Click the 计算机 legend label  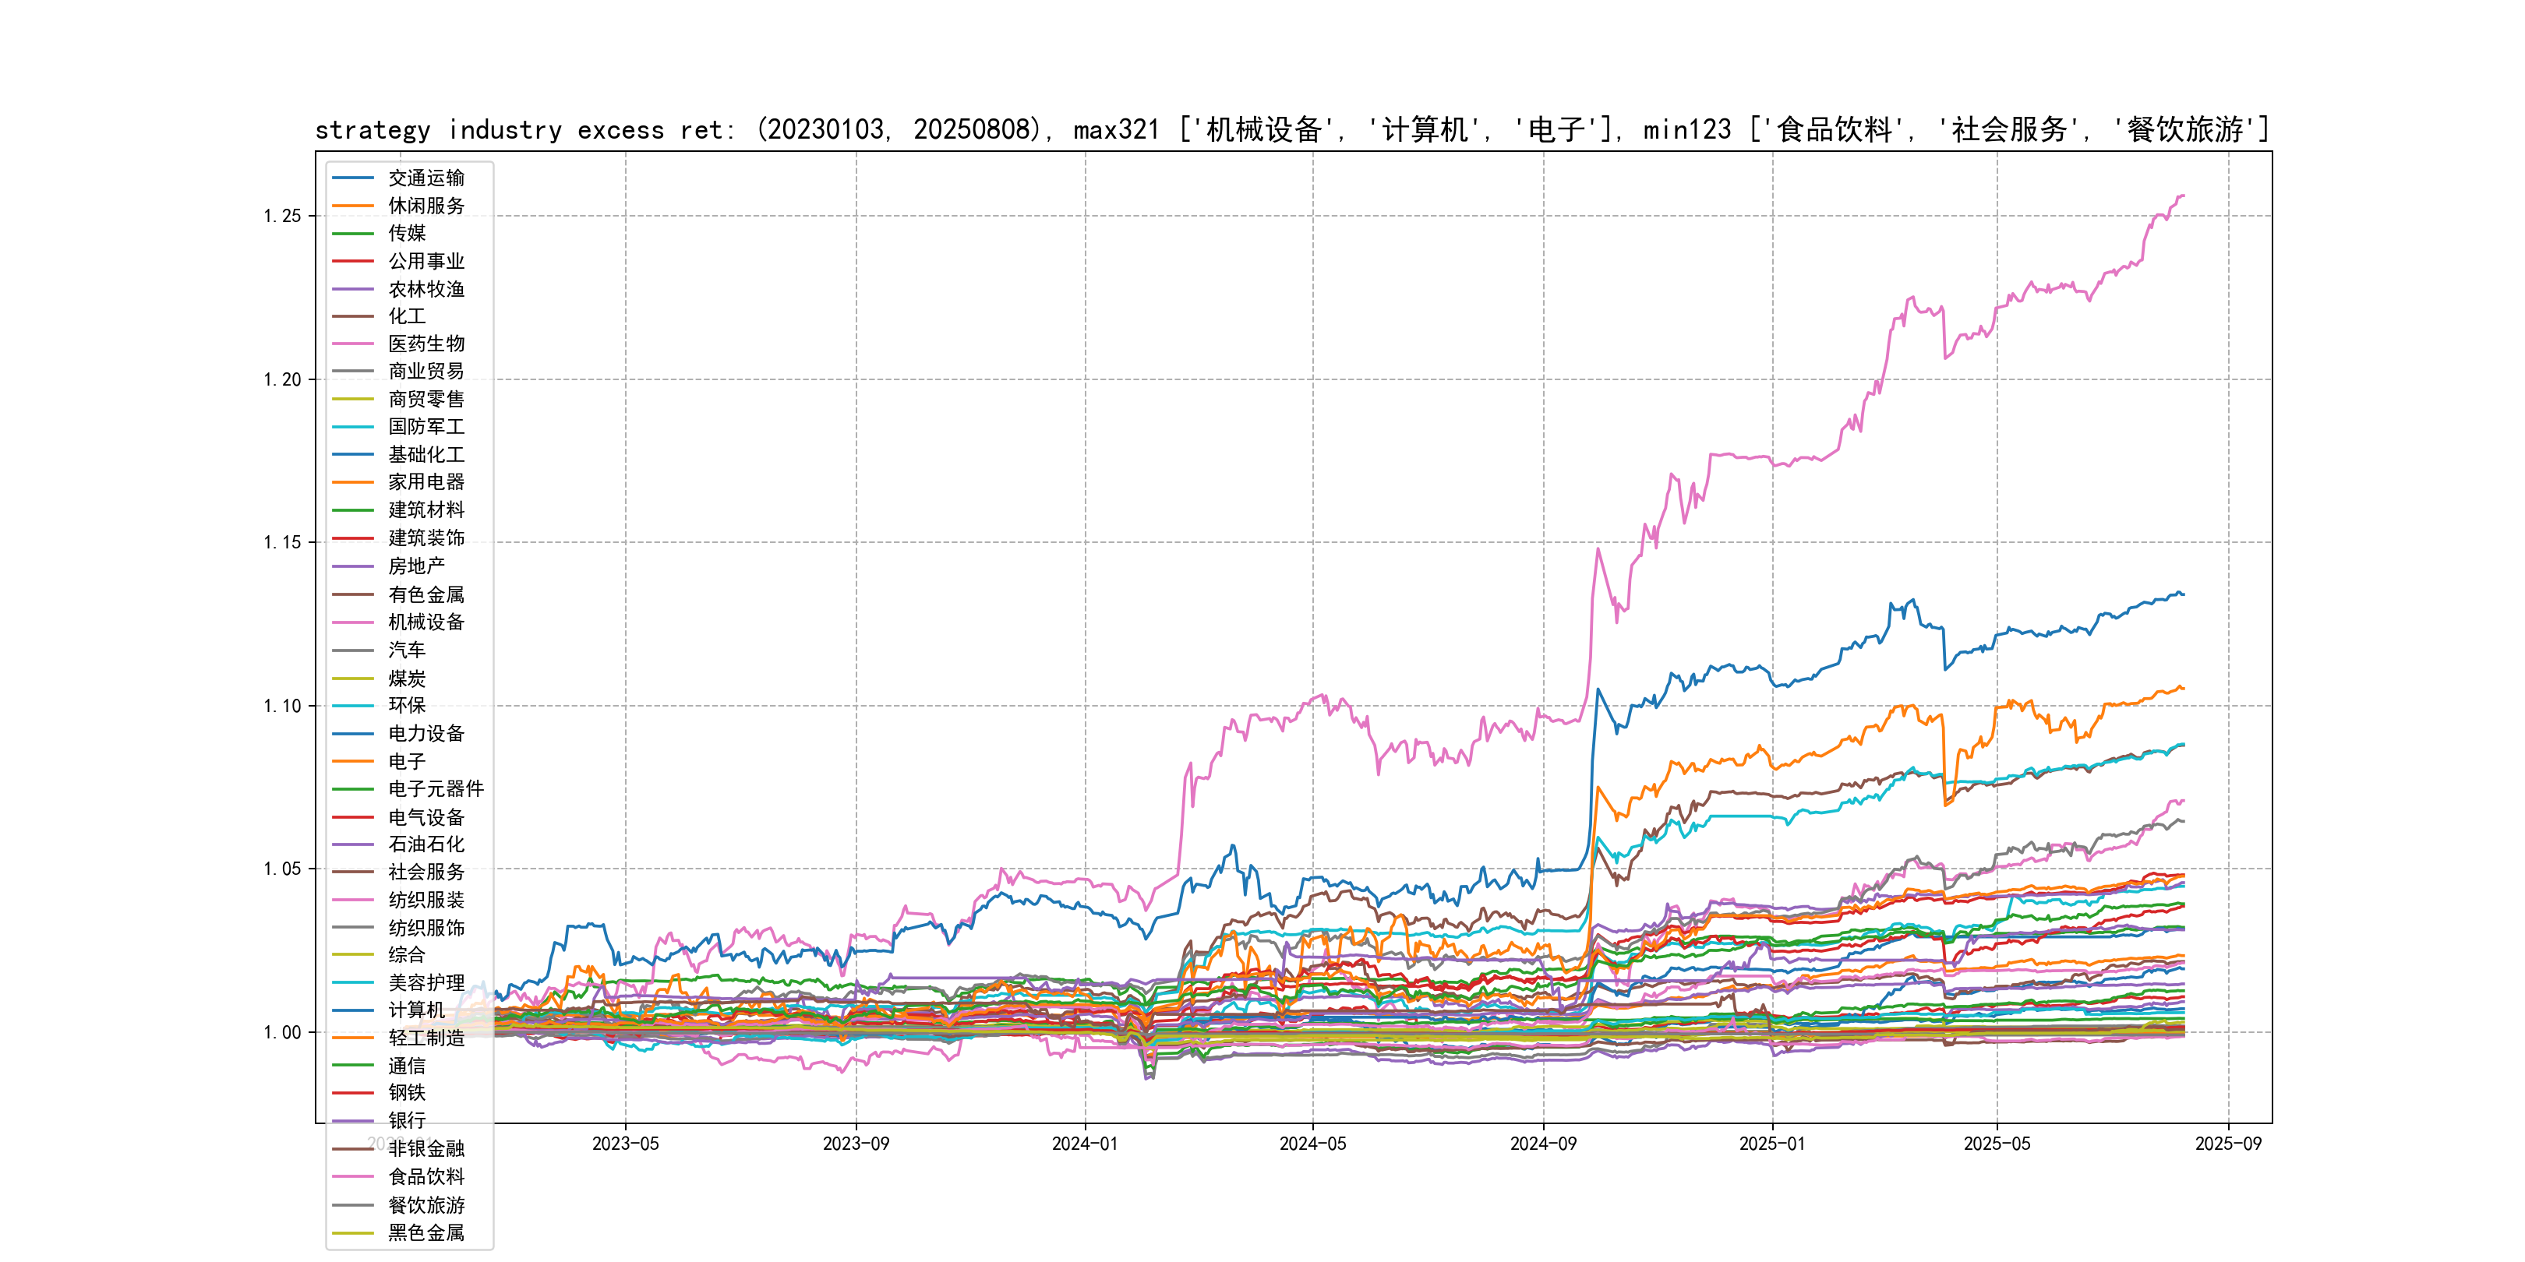415,1010
